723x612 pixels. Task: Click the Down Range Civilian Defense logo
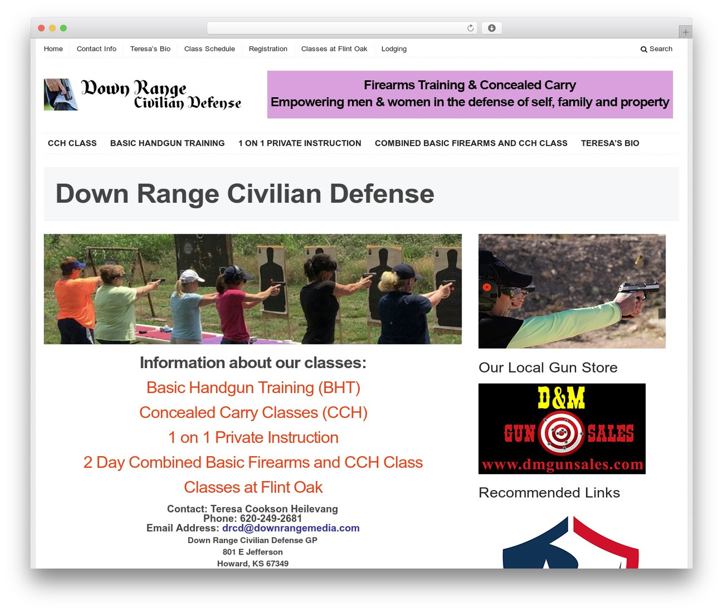[x=142, y=94]
